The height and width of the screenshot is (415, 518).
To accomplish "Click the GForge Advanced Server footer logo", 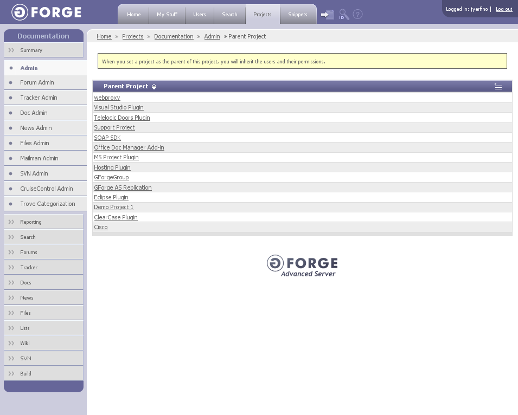I will (x=302, y=265).
